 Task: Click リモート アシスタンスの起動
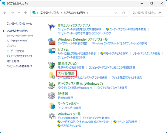[x=146, y=53]
